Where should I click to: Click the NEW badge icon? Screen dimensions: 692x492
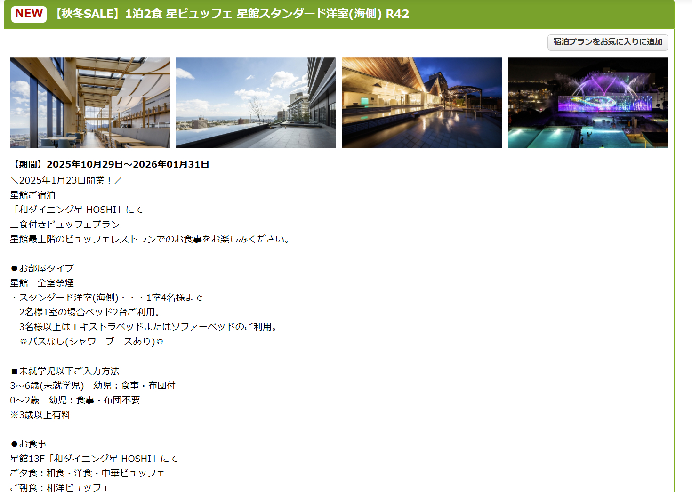(x=29, y=14)
